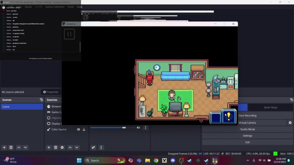Click the Game Capture controller icon
The width and height of the screenshot is (294, 165).
(49, 112)
